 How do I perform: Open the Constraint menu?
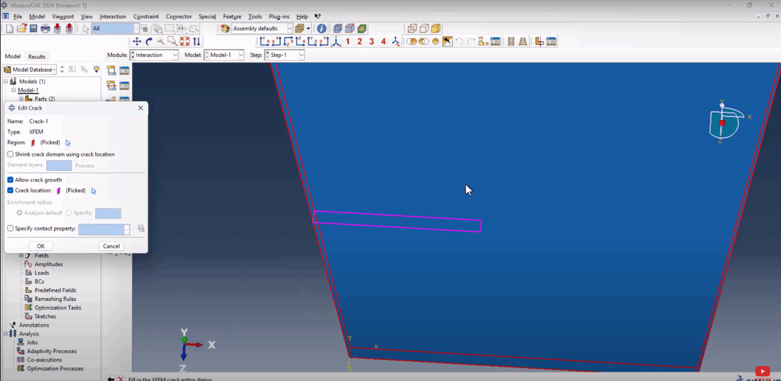(x=146, y=16)
